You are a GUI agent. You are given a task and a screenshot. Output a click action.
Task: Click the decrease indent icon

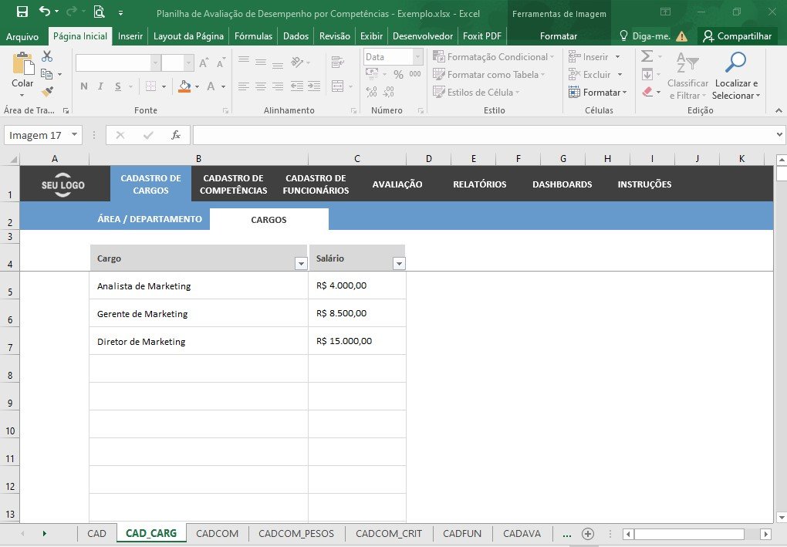tap(296, 86)
